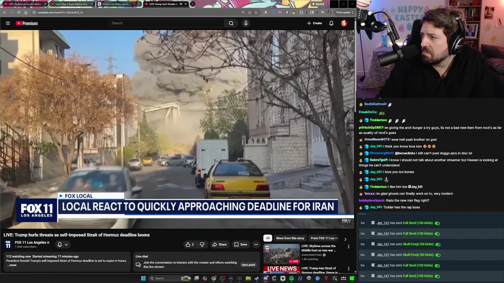
Task: Go back in browser history
Action: coord(4,12)
